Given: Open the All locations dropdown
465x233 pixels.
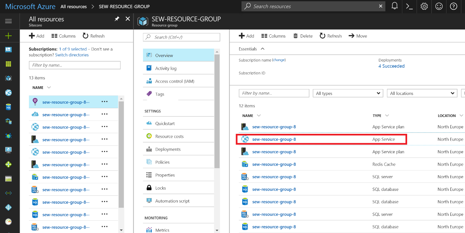Looking at the screenshot, I should pyautogui.click(x=422, y=93).
